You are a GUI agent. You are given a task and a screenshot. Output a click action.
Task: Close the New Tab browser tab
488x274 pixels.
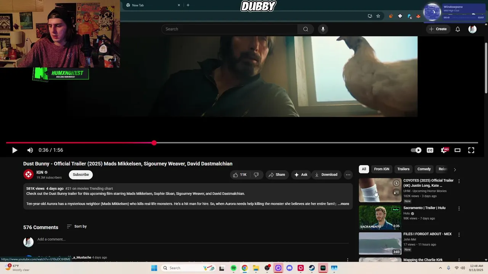tap(179, 5)
